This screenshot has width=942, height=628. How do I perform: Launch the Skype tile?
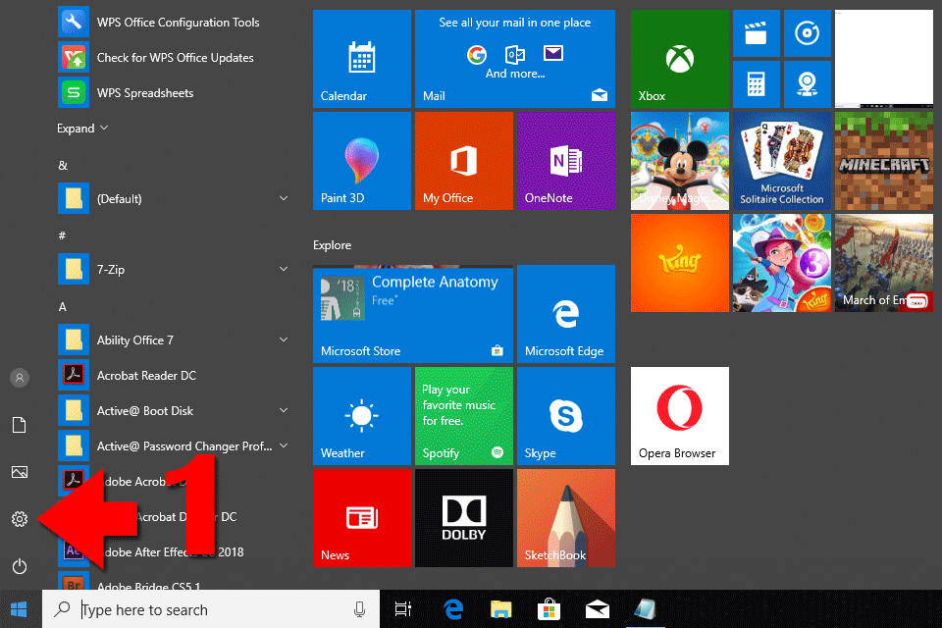pos(565,416)
